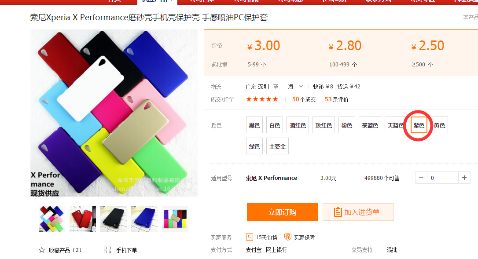Click the buyer protection shield icon
The height and width of the screenshot is (259, 478).
287,237
